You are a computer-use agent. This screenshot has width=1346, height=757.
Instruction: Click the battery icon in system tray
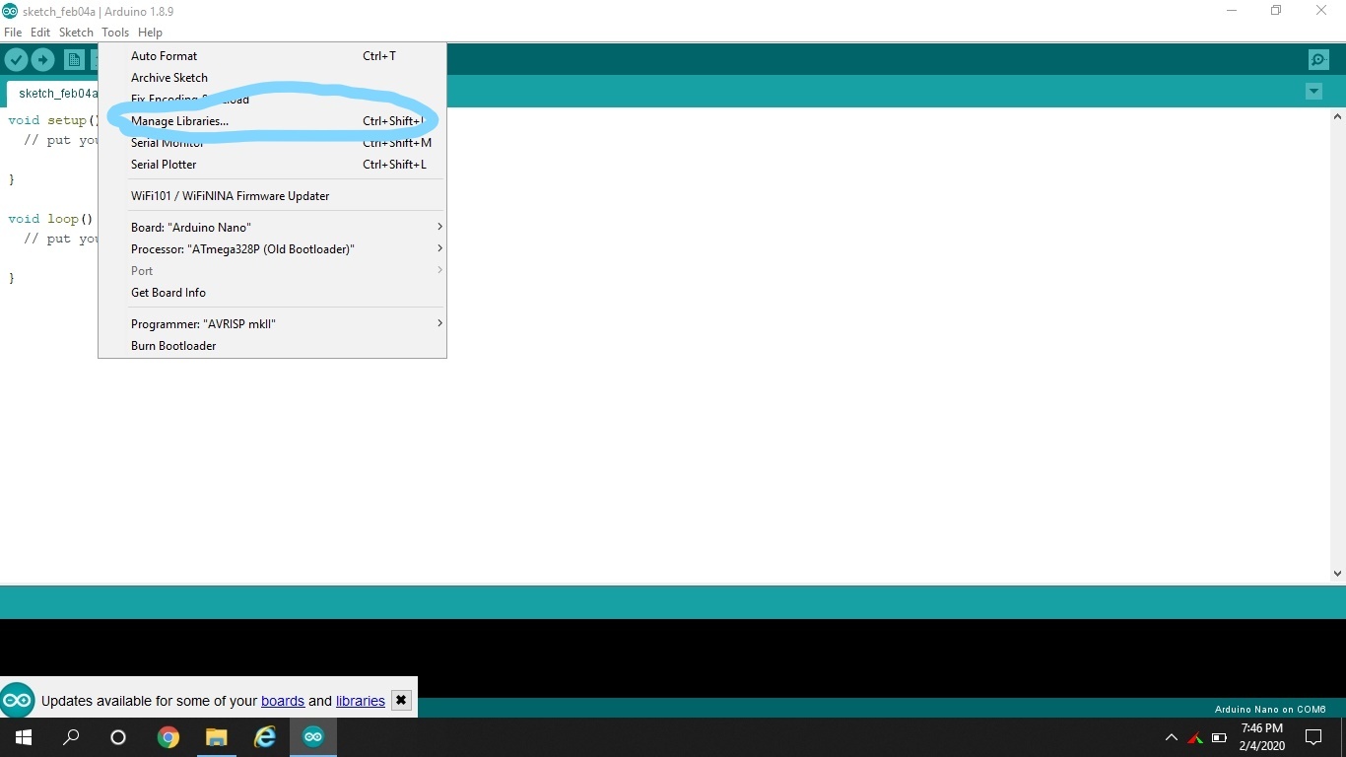pos(1219,737)
